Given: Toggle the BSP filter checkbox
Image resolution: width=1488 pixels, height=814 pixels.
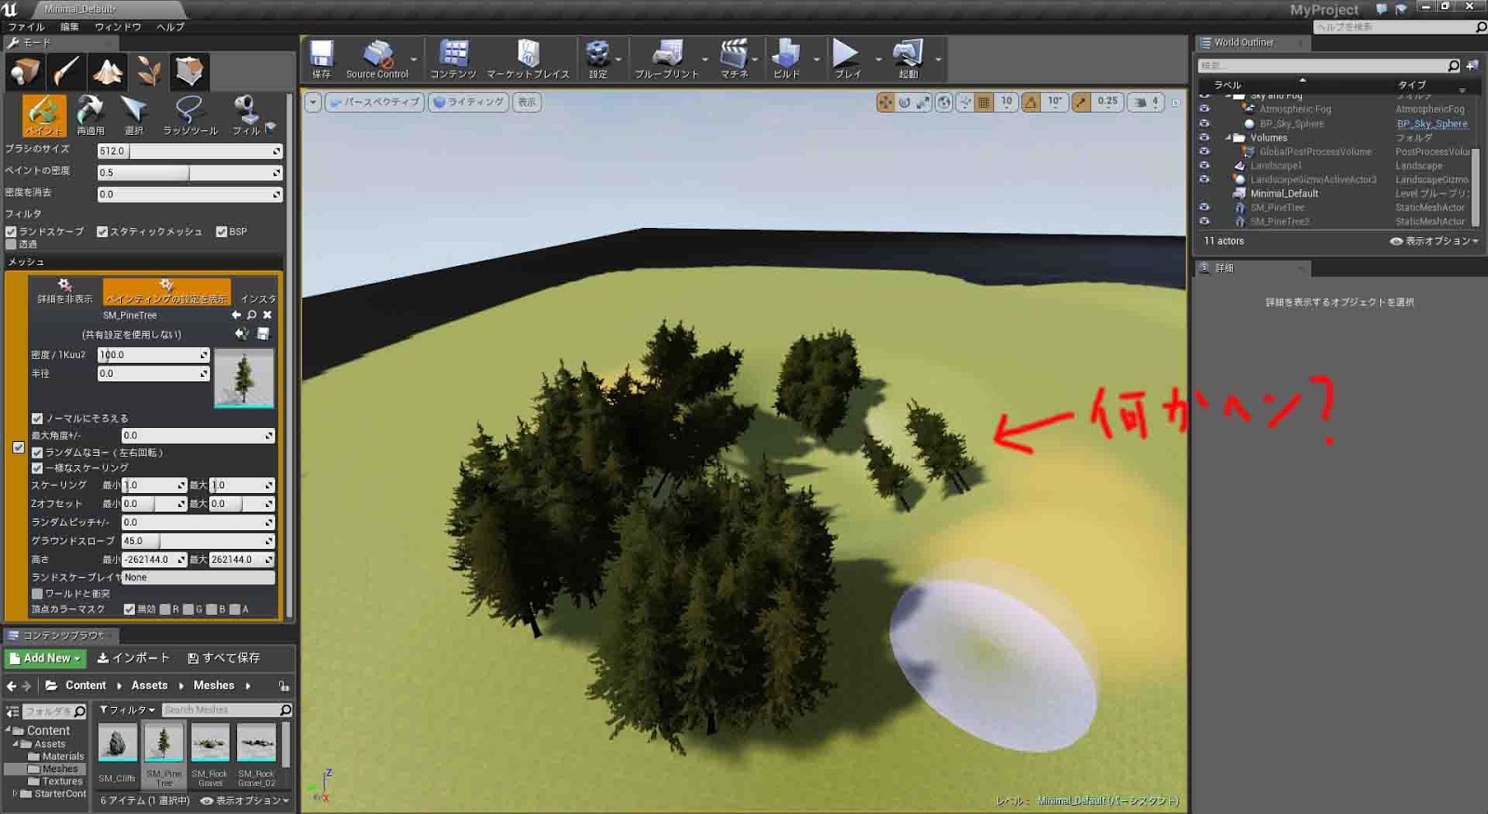Looking at the screenshot, I should (x=221, y=232).
